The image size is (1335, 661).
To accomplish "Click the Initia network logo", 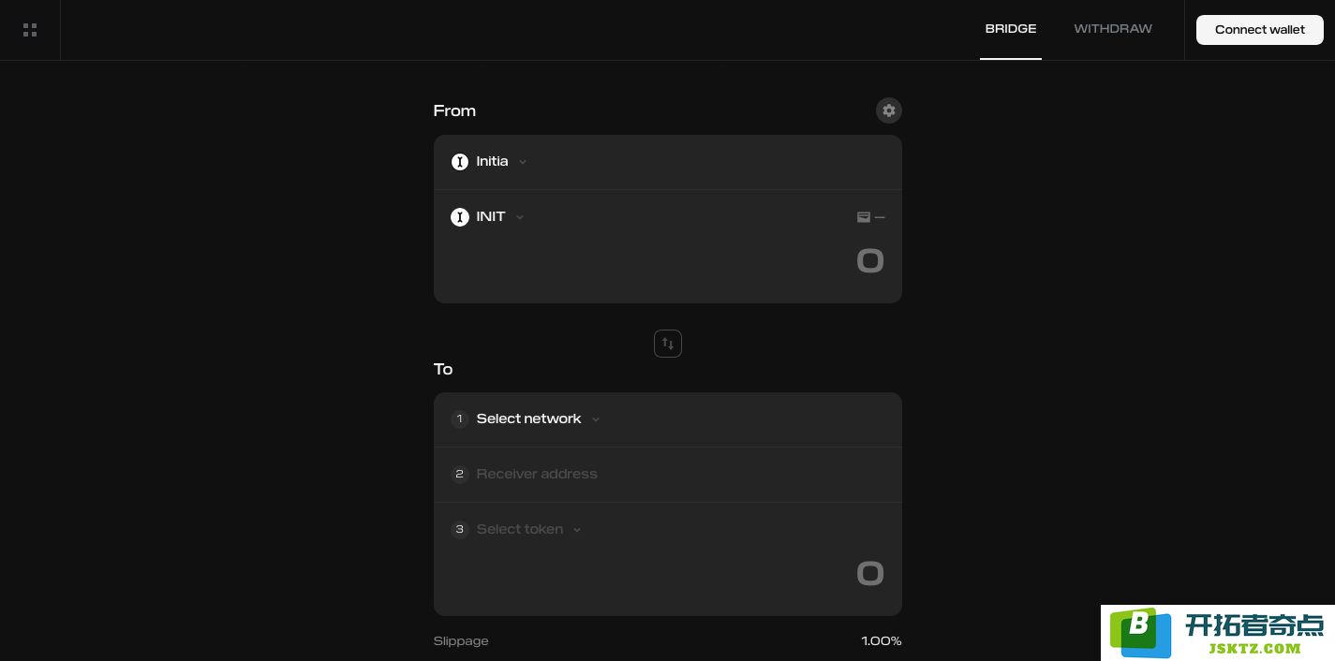I will (x=459, y=162).
